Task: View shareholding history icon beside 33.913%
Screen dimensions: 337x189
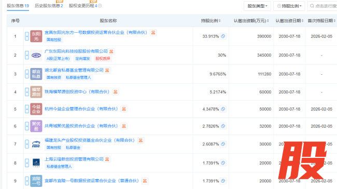Action: click(223, 36)
